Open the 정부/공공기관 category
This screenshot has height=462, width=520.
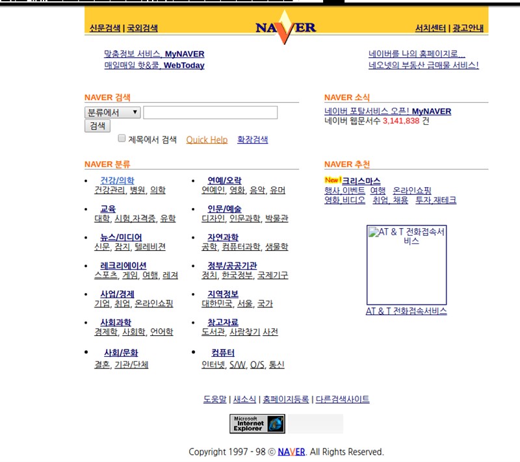(x=232, y=266)
